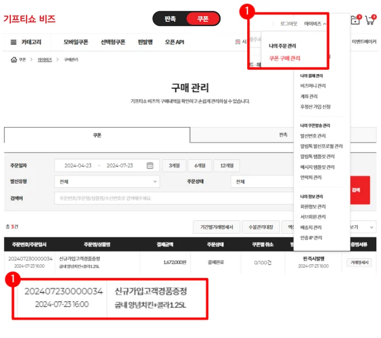The width and height of the screenshot is (381, 338).
Task: Select 알림톡 발신프로필 관리 menu entry
Action: click(x=321, y=146)
